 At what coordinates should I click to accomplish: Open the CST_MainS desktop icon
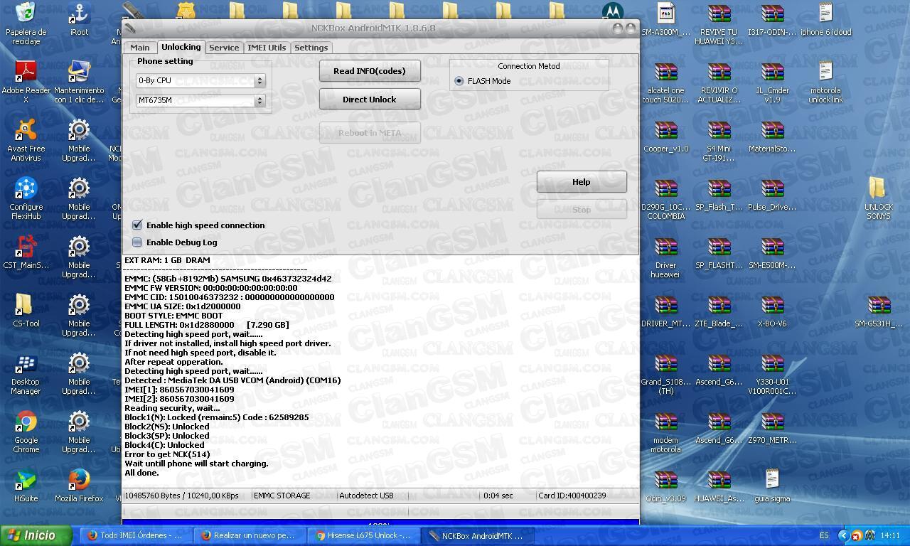pos(26,252)
